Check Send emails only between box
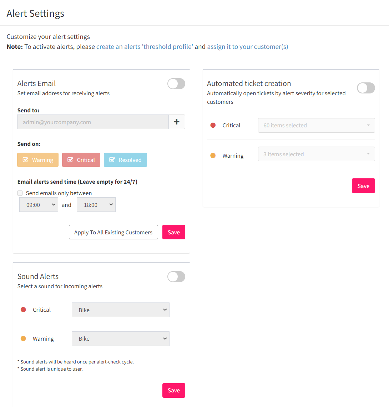 click(20, 193)
